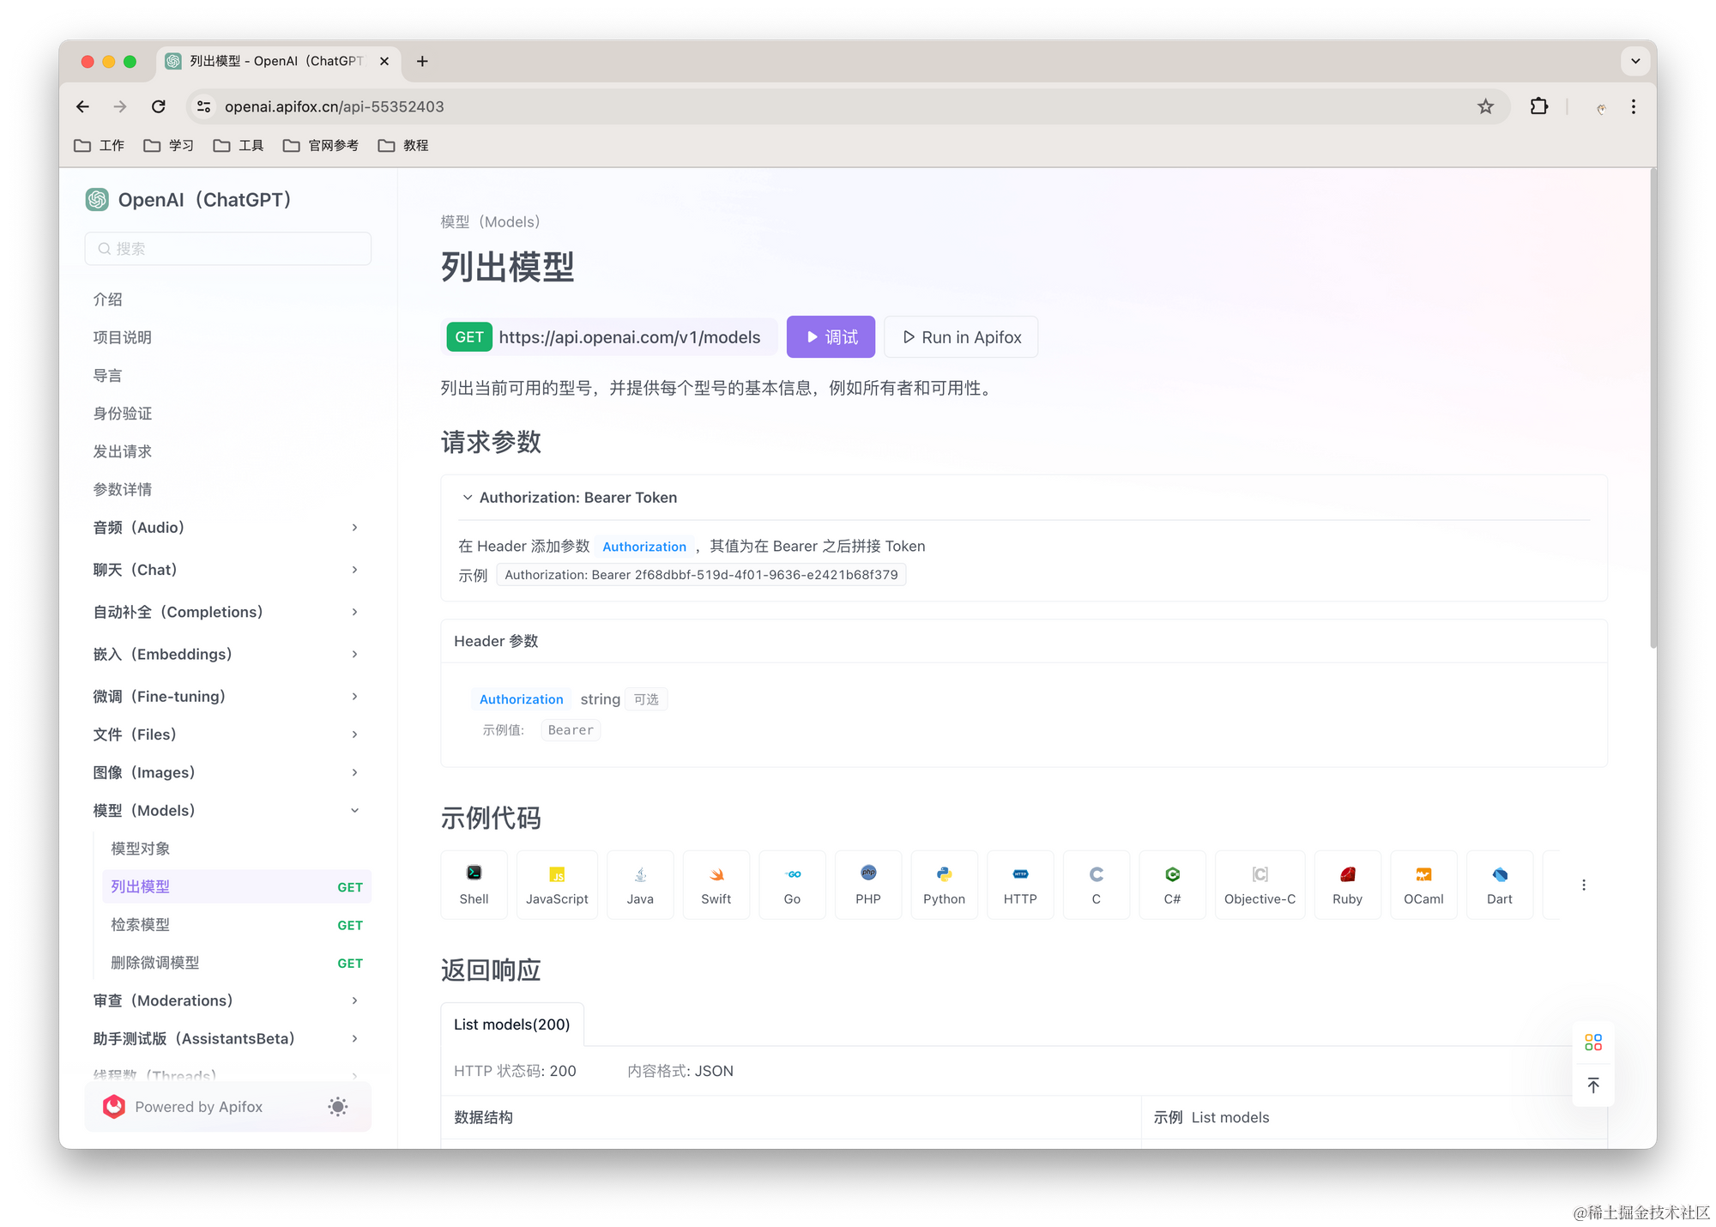Click the Authorization header parameter name
Image resolution: width=1716 pixels, height=1227 pixels.
tap(521, 699)
